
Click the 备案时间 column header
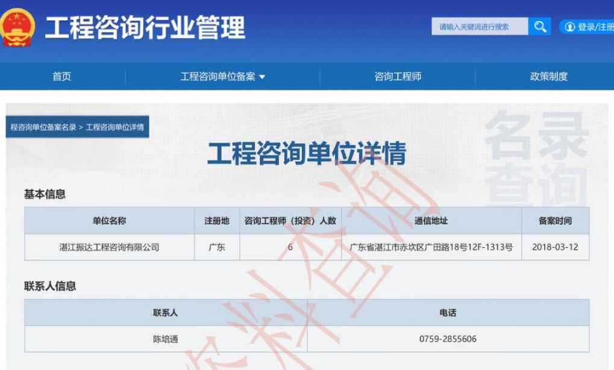(555, 221)
